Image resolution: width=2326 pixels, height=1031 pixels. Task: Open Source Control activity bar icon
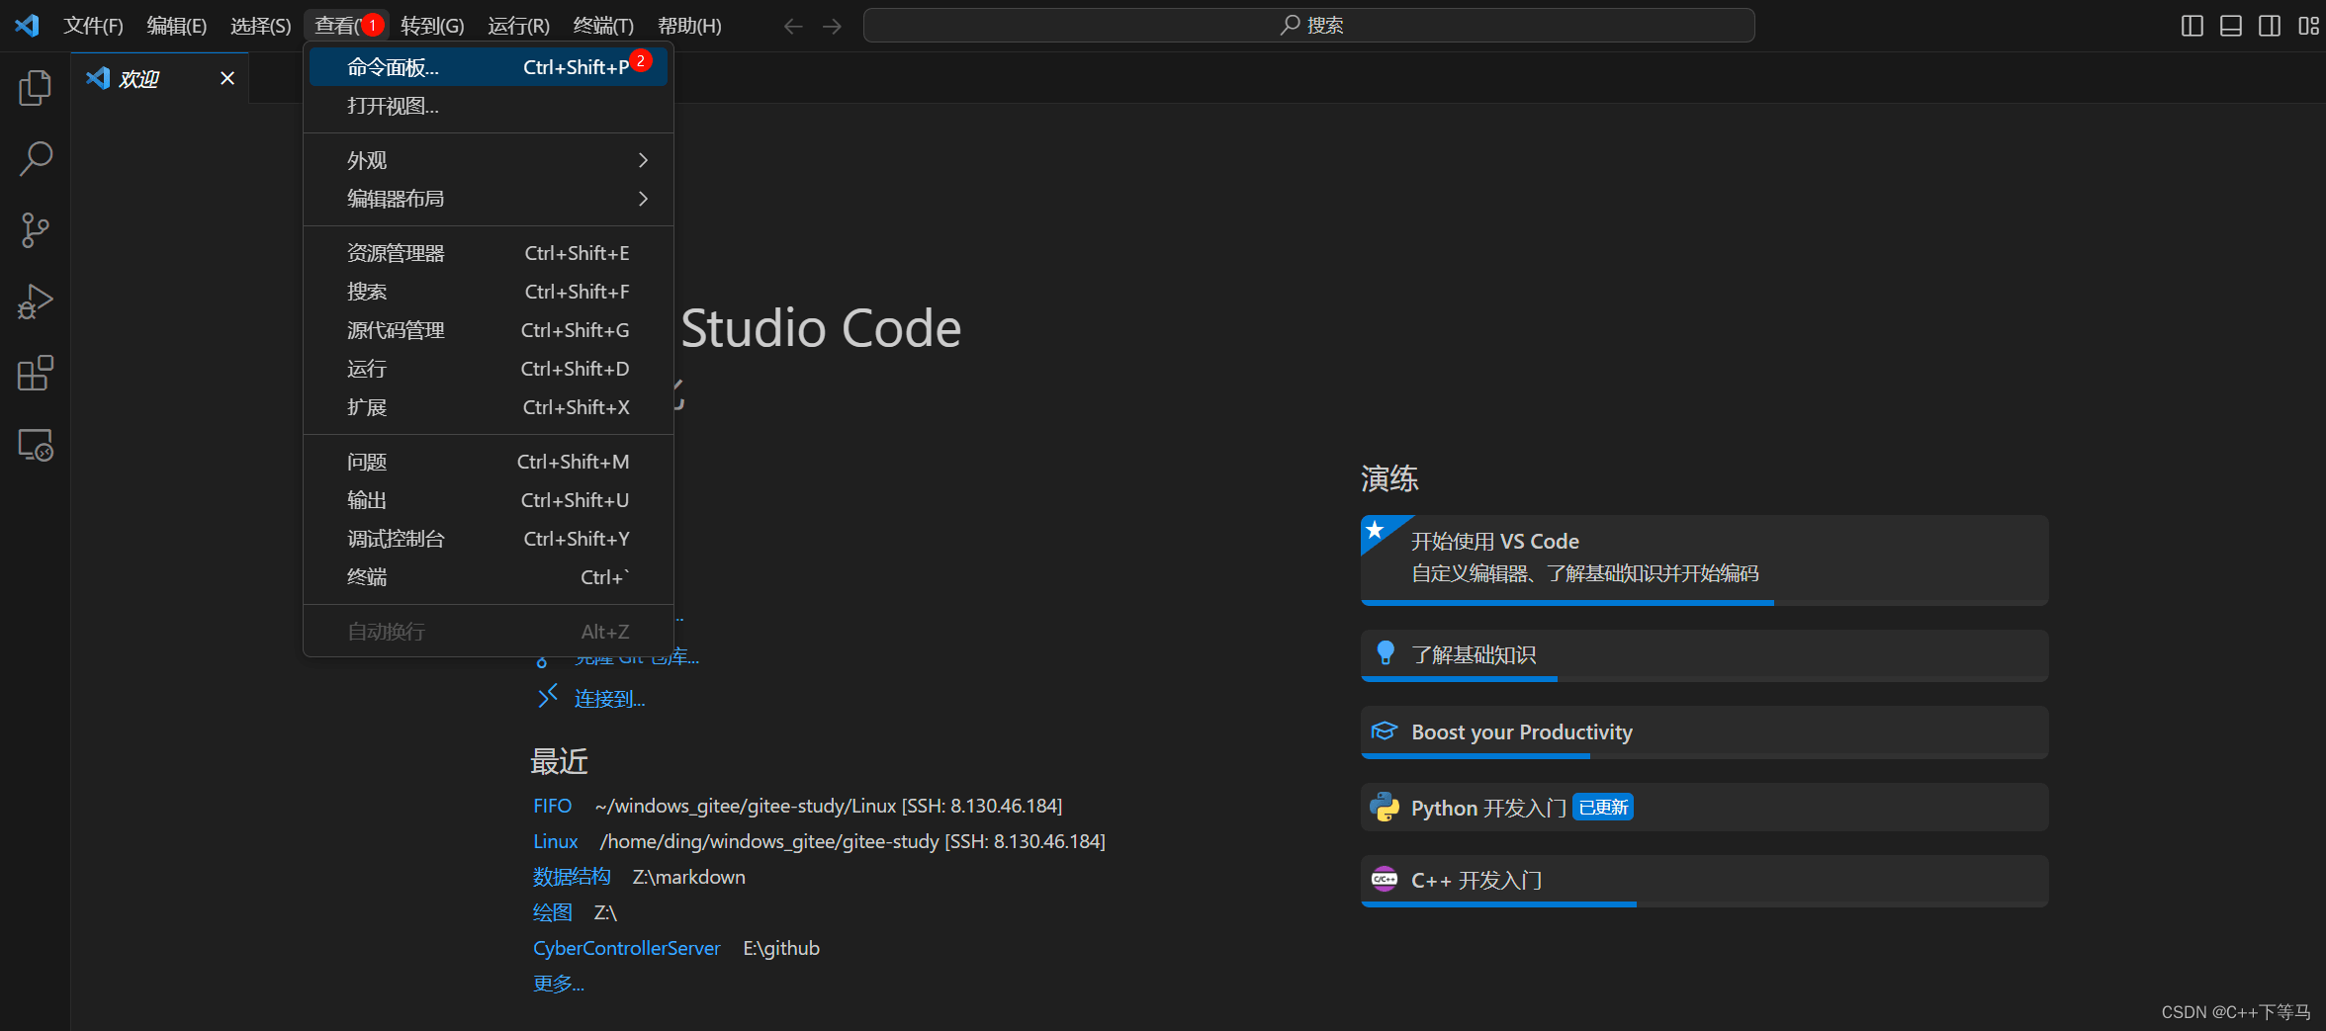[x=36, y=230]
